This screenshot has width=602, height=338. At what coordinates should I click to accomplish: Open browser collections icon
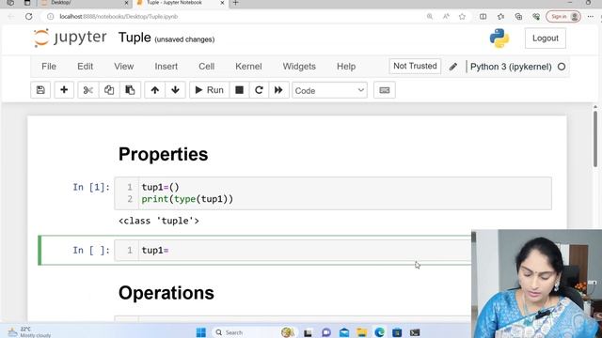[518, 17]
